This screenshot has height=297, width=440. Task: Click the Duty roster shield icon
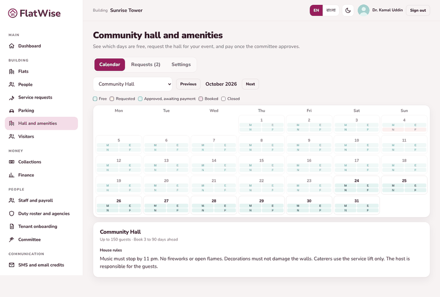[11, 214]
